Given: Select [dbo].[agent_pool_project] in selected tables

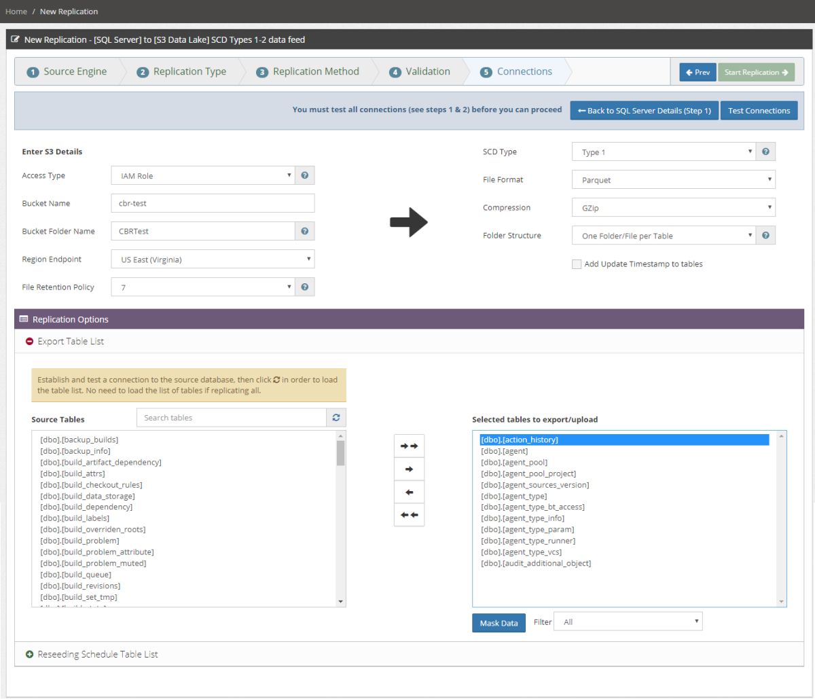Looking at the screenshot, I should (x=528, y=473).
